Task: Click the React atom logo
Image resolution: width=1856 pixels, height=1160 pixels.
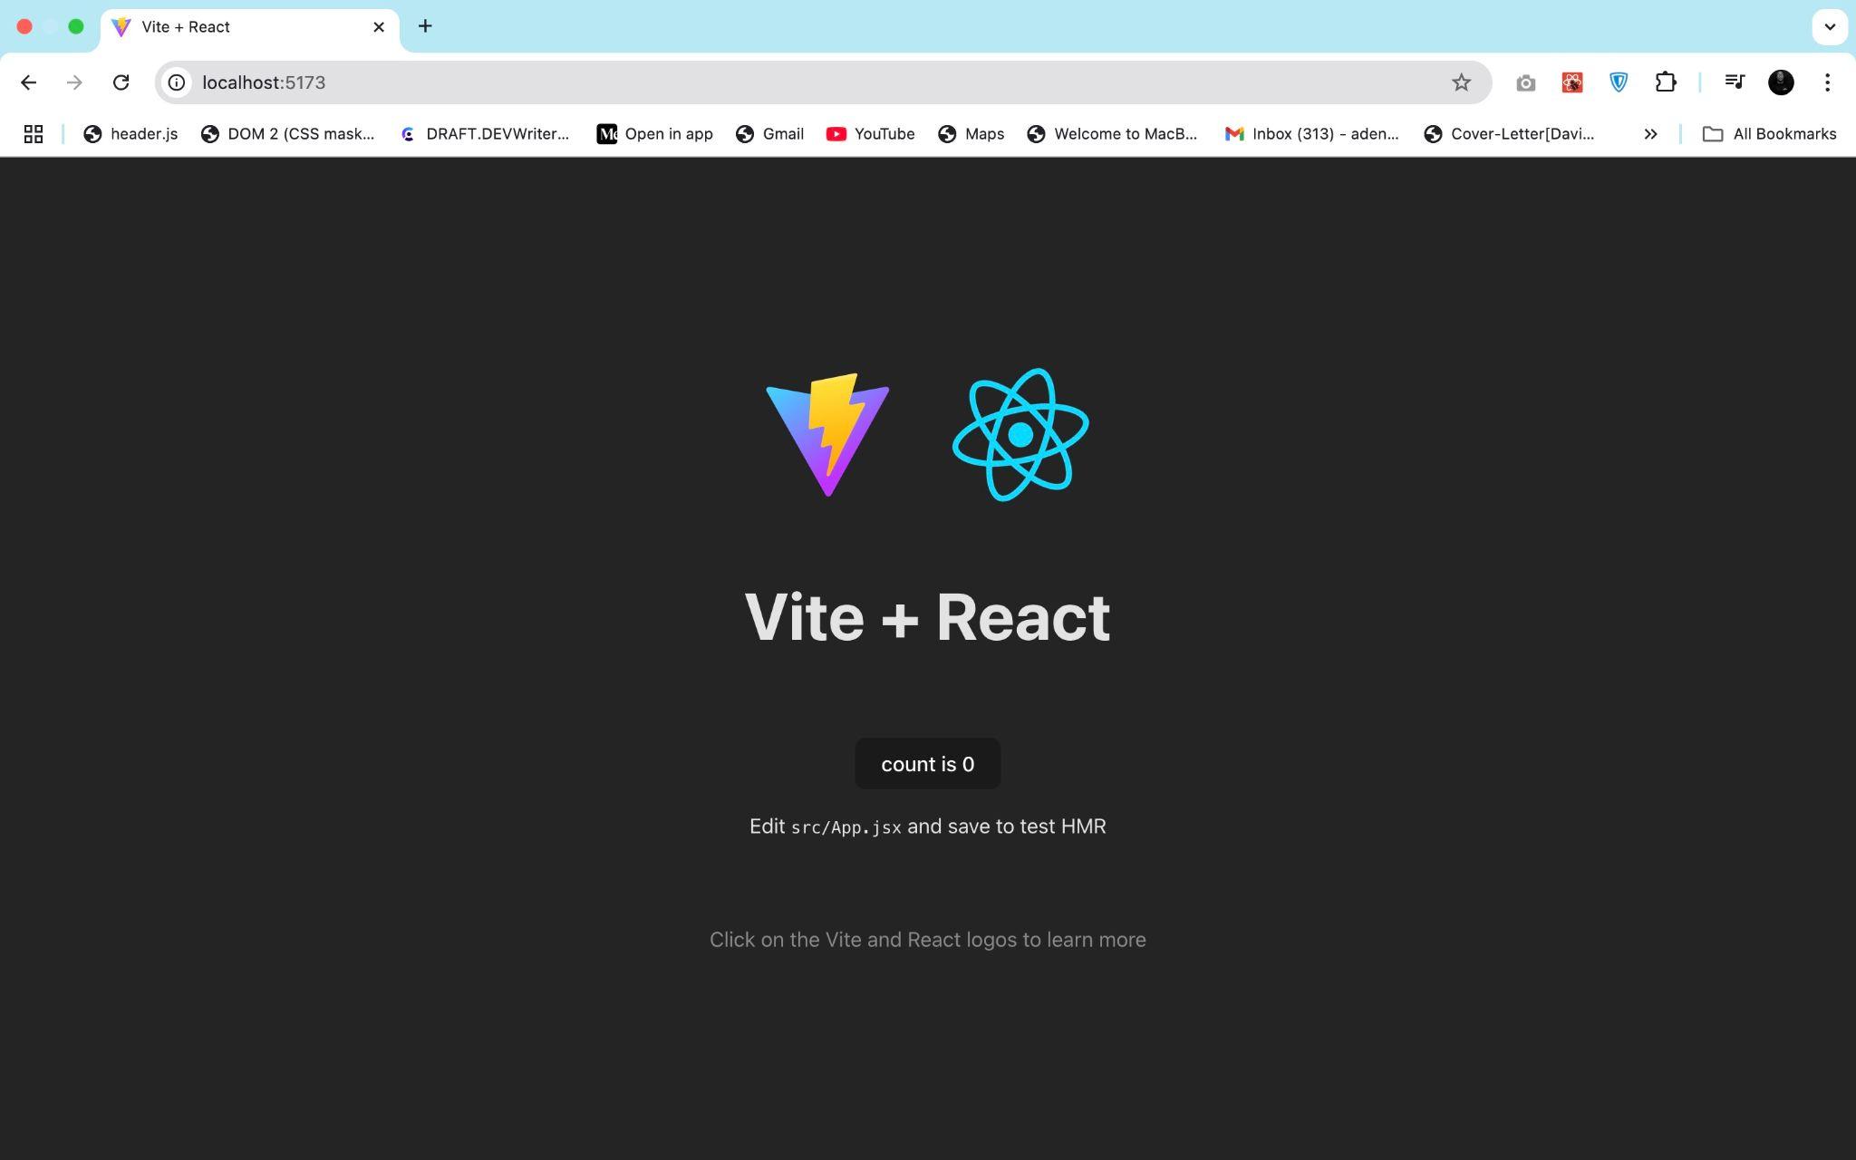Action: [x=1020, y=434]
